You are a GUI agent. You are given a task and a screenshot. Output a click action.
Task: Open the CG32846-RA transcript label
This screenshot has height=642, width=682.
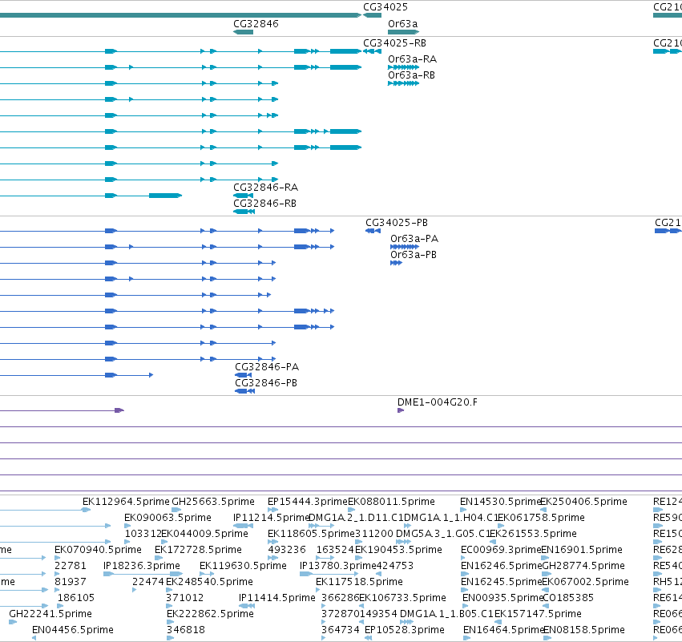[266, 188]
